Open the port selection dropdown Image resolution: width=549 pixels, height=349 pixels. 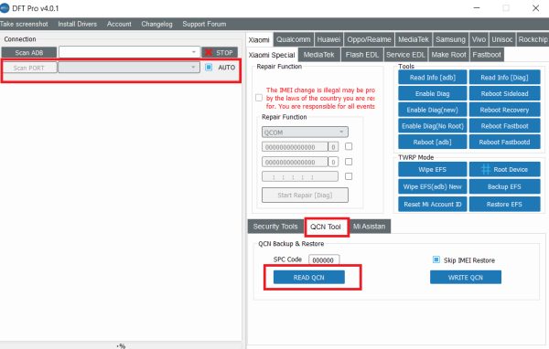coord(129,67)
